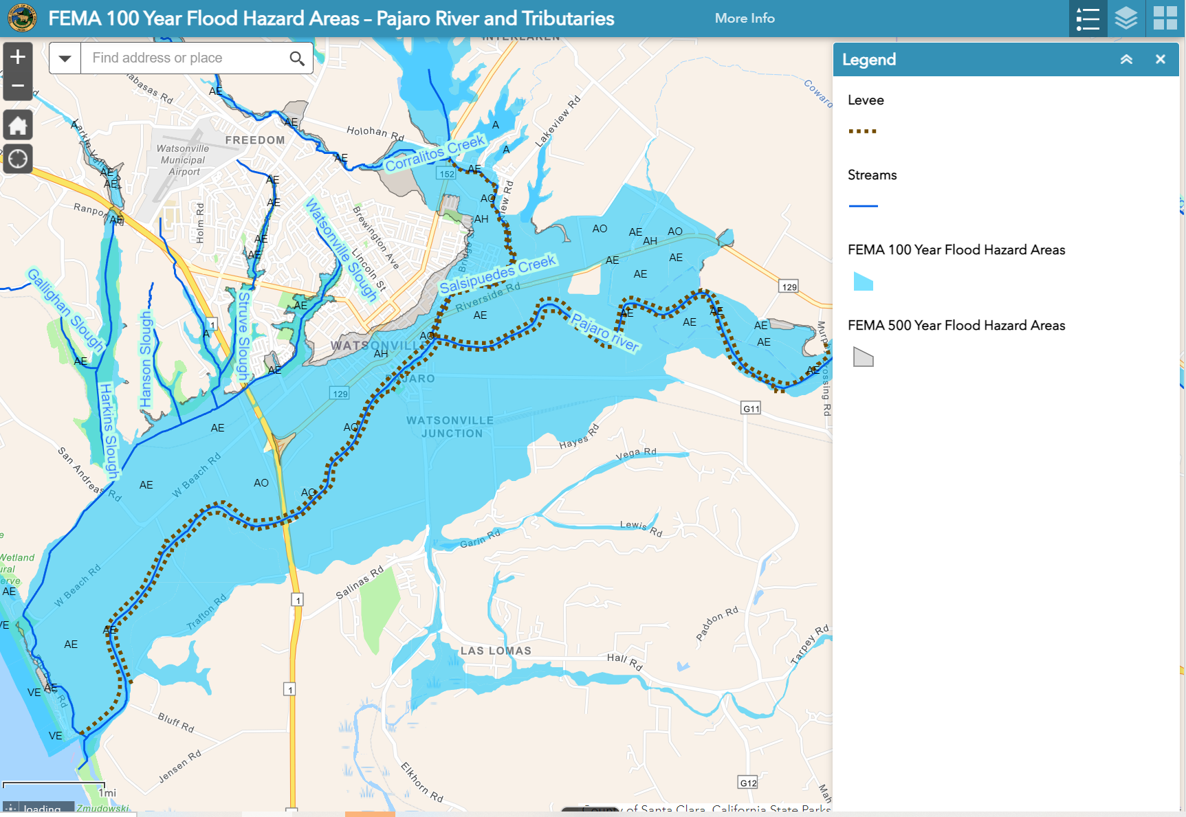Return to default map extent home button

18,125
